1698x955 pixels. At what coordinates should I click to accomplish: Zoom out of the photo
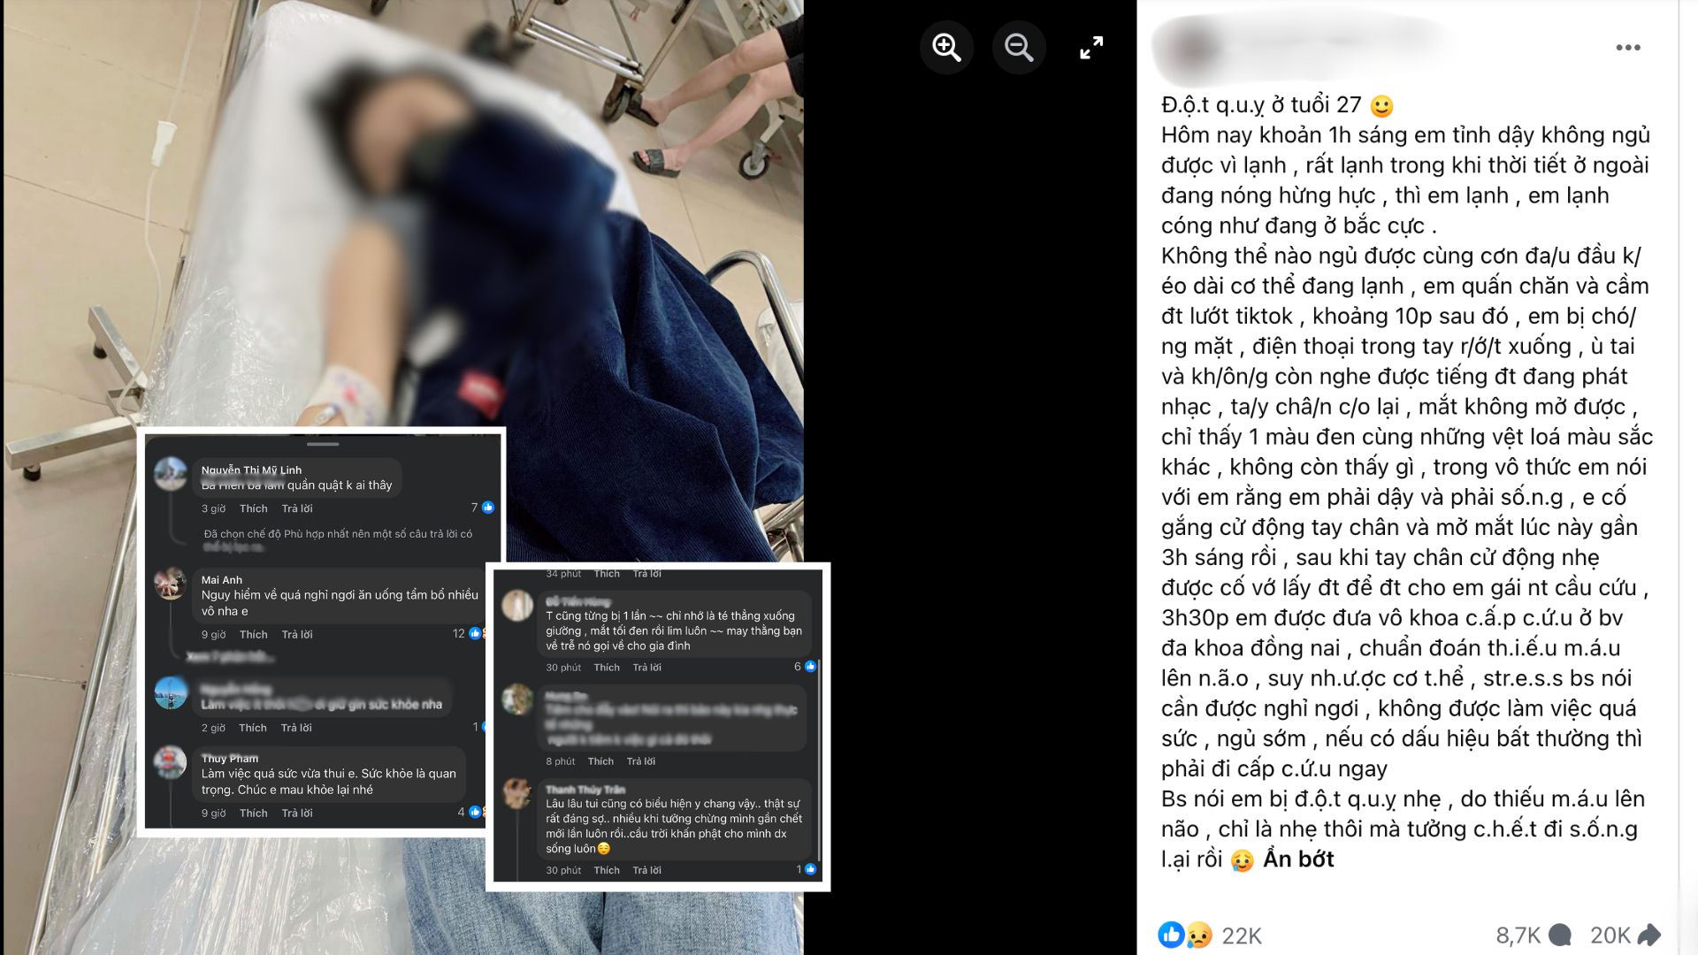(x=1019, y=47)
